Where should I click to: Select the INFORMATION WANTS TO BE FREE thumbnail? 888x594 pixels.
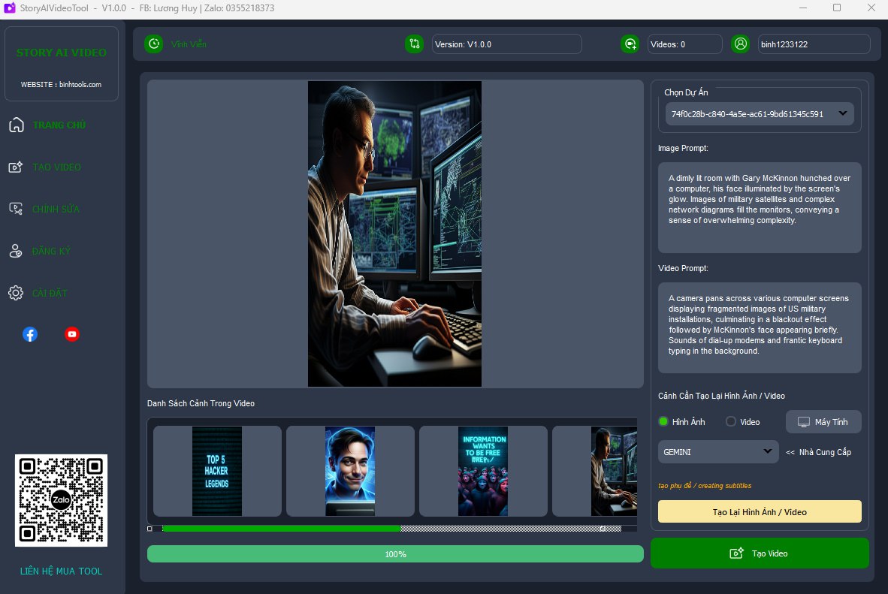tap(483, 471)
